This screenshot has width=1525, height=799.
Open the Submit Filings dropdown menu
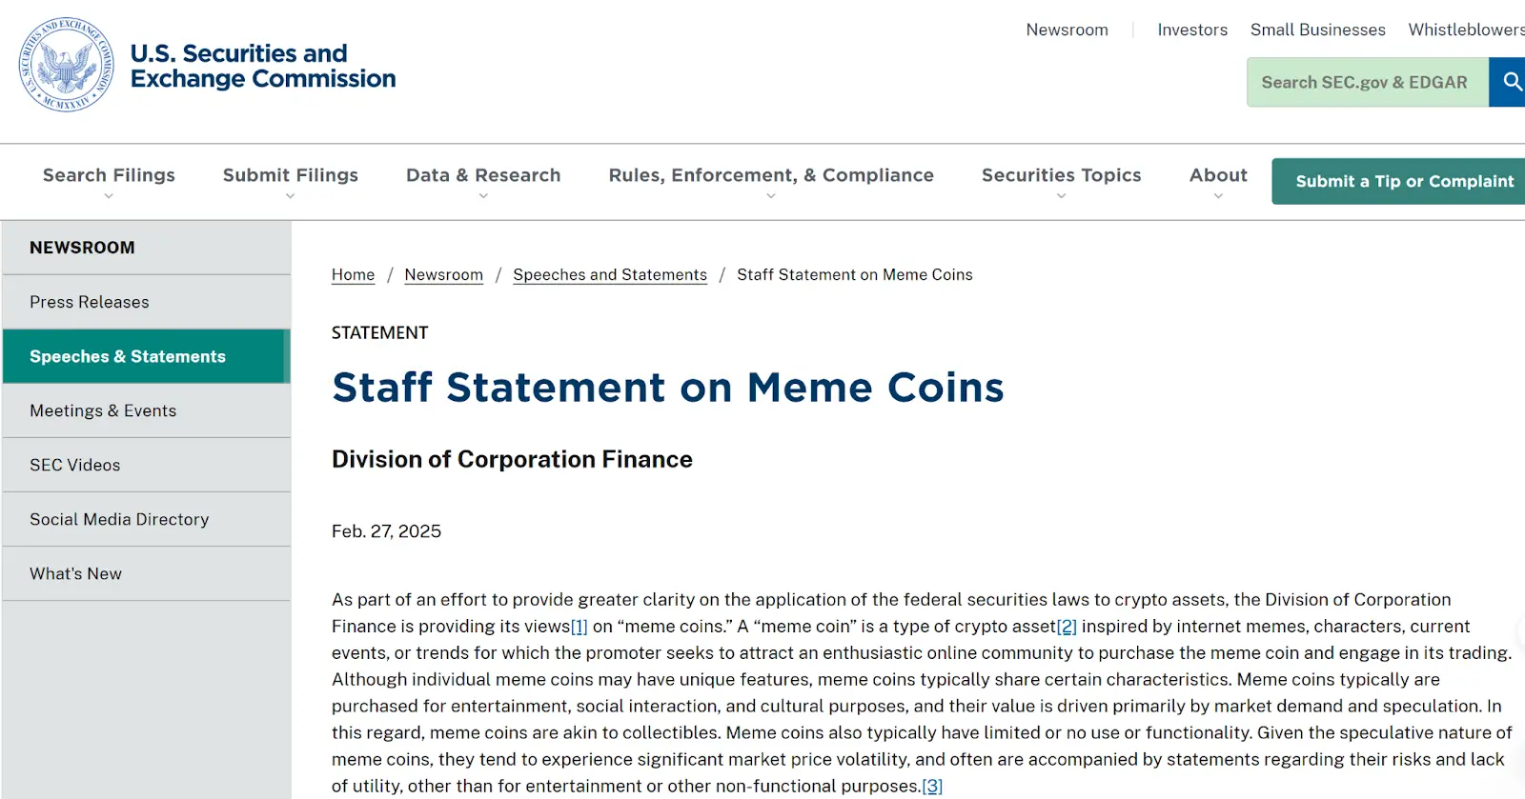point(291,183)
